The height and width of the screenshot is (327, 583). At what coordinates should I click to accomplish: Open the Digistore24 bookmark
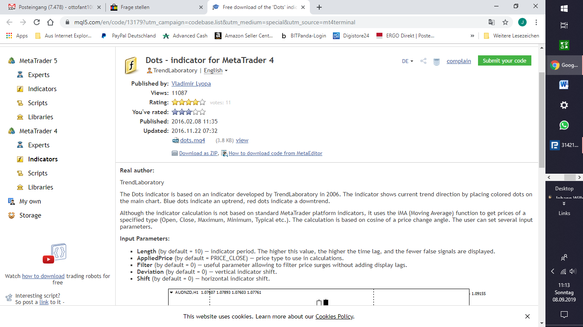tap(351, 36)
